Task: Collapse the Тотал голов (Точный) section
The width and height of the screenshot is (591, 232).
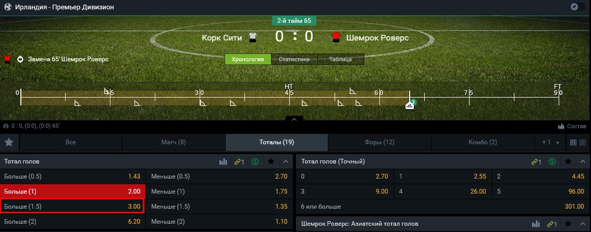Action: pyautogui.click(x=583, y=161)
